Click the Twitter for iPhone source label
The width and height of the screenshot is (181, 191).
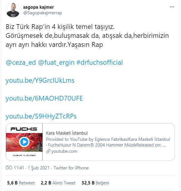[71, 168]
